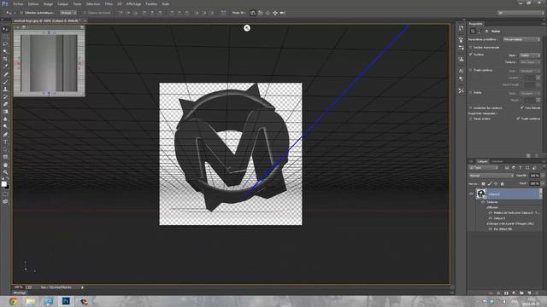The width and height of the screenshot is (547, 307).
Task: Lock transparent pixels for the layer
Action: click(483, 183)
